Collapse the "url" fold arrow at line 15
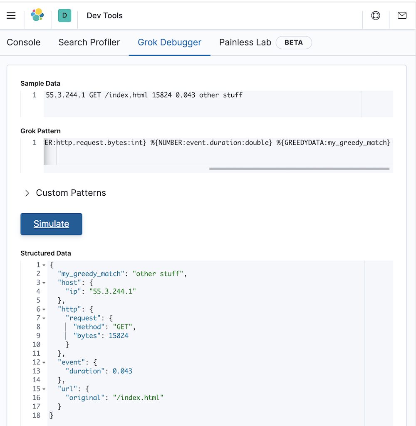 (44, 389)
